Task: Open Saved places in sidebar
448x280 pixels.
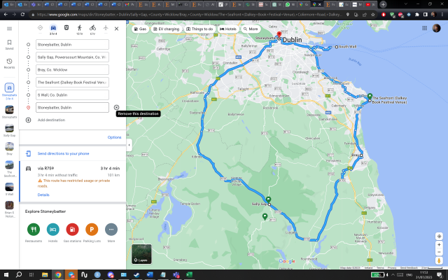Action: [9, 45]
